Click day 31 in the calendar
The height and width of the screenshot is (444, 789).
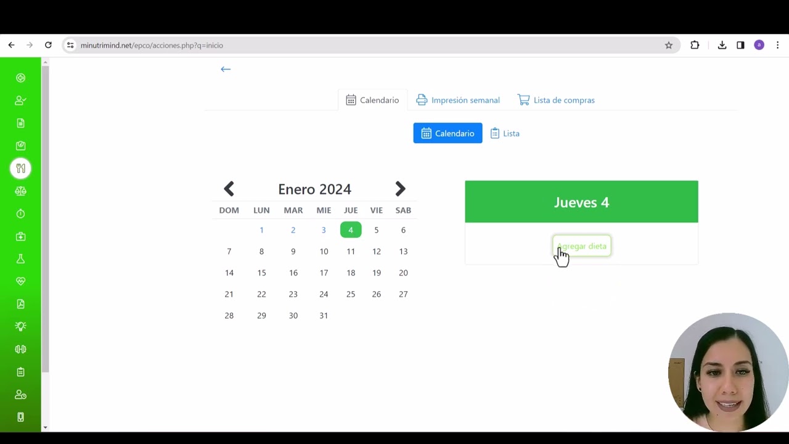coord(324,316)
